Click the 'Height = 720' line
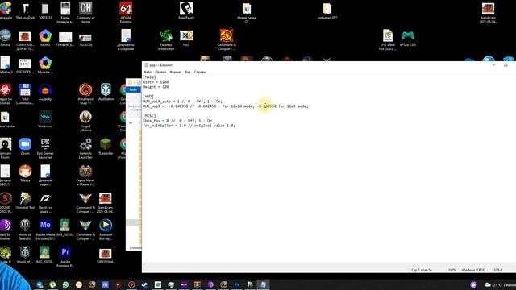Screen dimensions: 516x290 [x=156, y=87]
